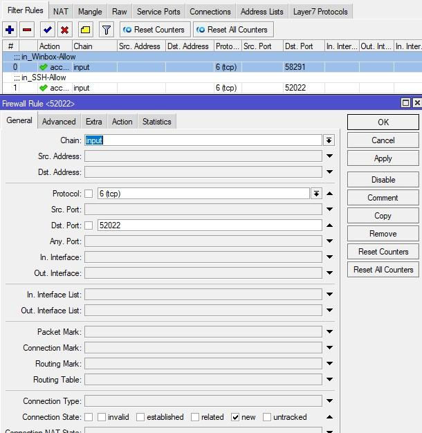Click the Cancel button
422x433 pixels.
click(x=383, y=140)
